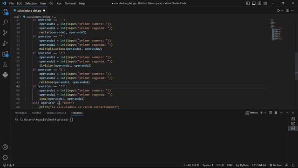Change indentation via Spaces: 4
298x168 pixels.
click(208, 165)
